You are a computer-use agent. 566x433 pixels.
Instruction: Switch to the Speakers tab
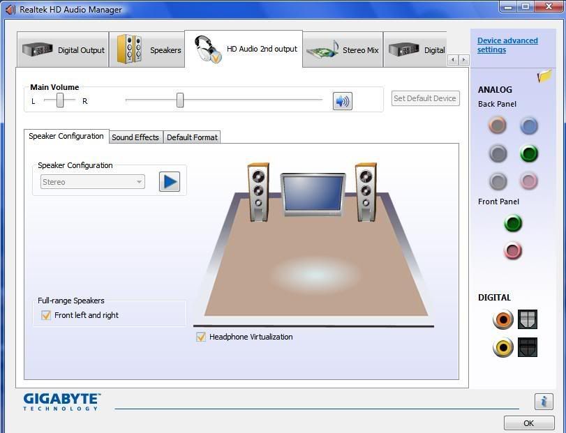click(x=147, y=50)
